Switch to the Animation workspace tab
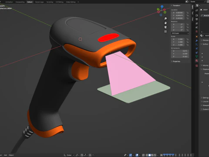This screenshot has height=157, width=209. click(9, 2)
